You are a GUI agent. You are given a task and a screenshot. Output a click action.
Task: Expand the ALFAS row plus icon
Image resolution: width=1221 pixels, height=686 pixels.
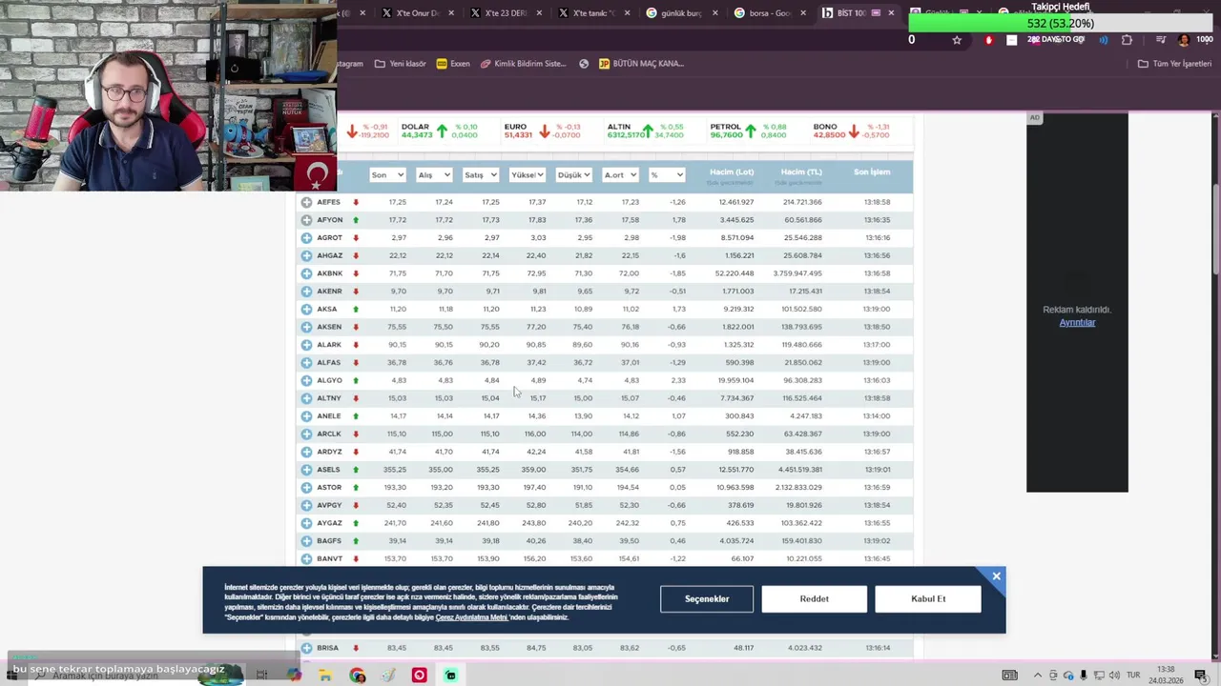(x=306, y=362)
